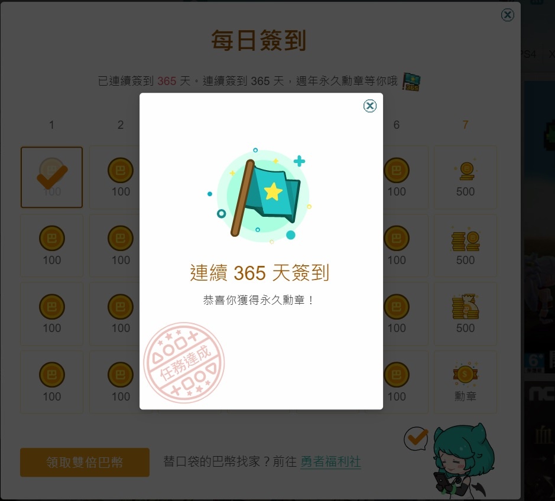Click the 任務達成 red stamp
Image resolution: width=555 pixels, height=501 pixels.
tap(184, 363)
